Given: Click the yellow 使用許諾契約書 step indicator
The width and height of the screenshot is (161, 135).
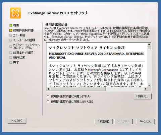Looking at the screenshot, I should (11, 30).
